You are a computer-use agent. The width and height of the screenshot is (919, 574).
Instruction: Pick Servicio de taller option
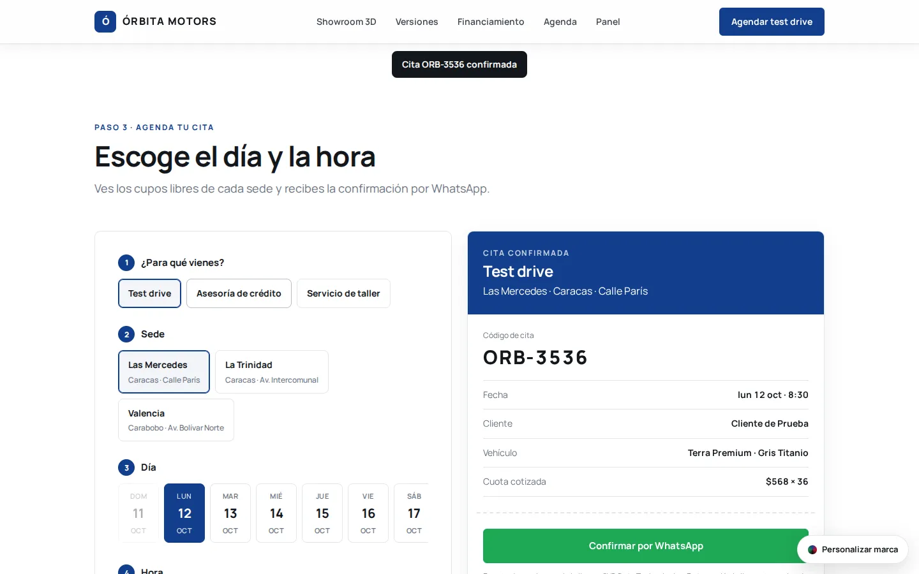(343, 293)
